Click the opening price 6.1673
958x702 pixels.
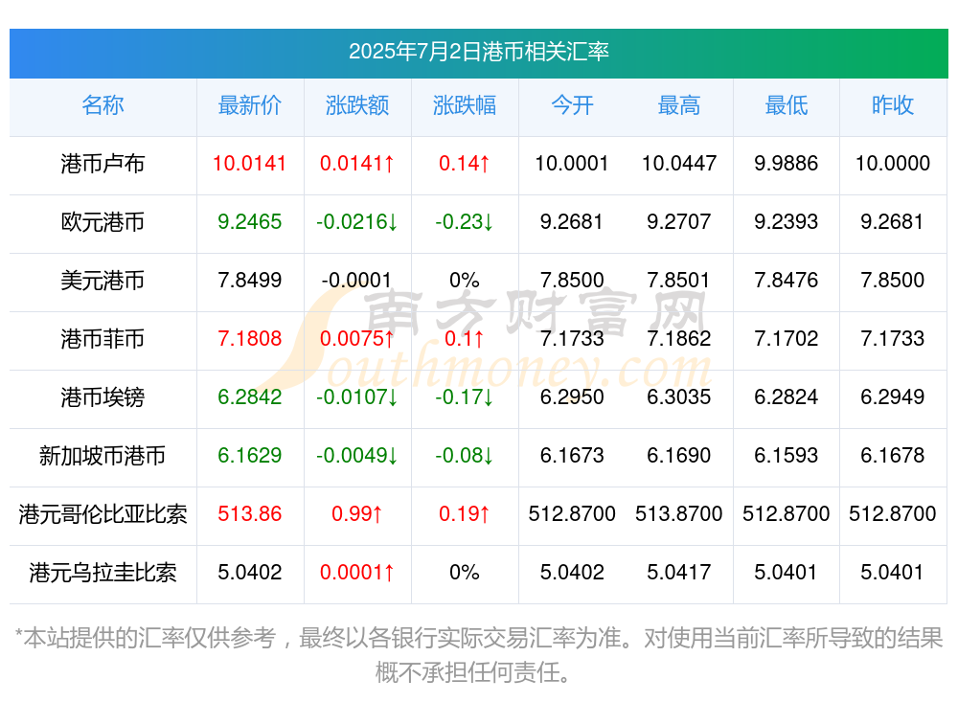[x=572, y=456]
